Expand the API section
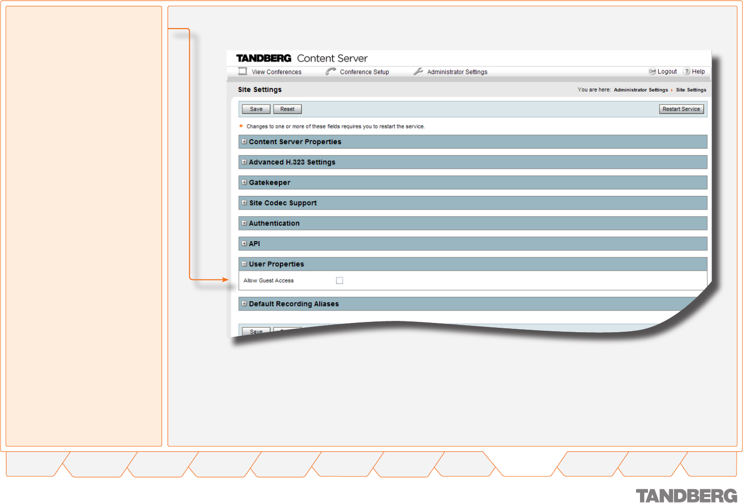The image size is (743, 503). [244, 244]
